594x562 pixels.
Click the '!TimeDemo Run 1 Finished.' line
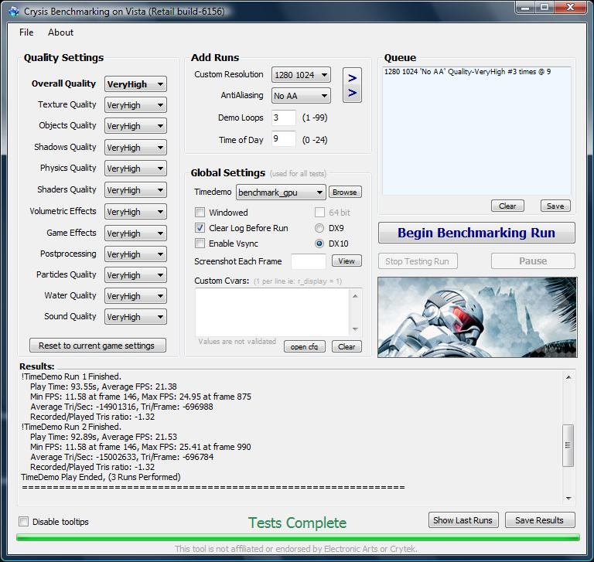[71, 376]
